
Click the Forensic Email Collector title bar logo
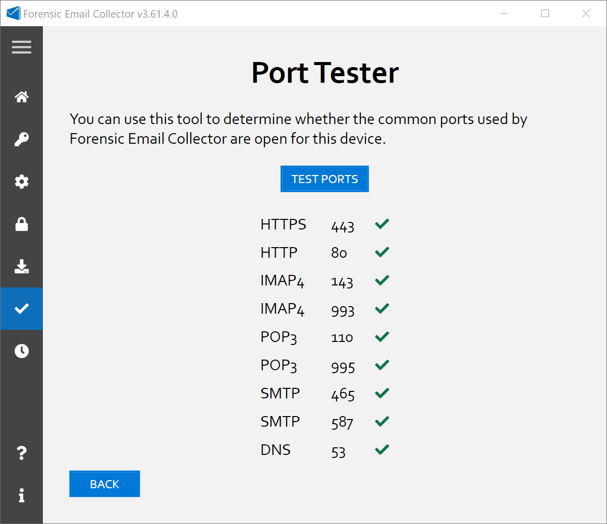click(x=13, y=14)
